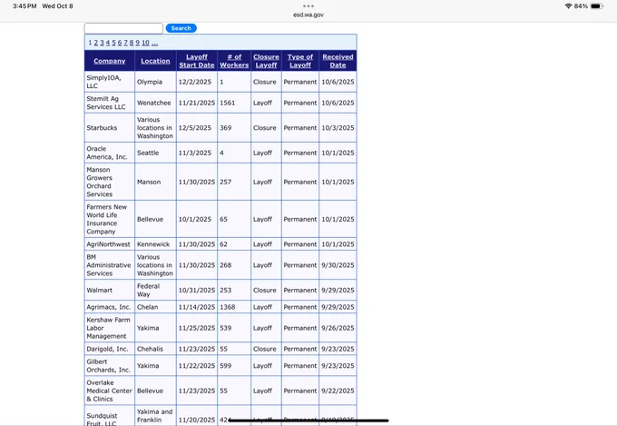The image size is (617, 426).
Task: Click the 9/22/2025 received date
Action: [x=338, y=391]
